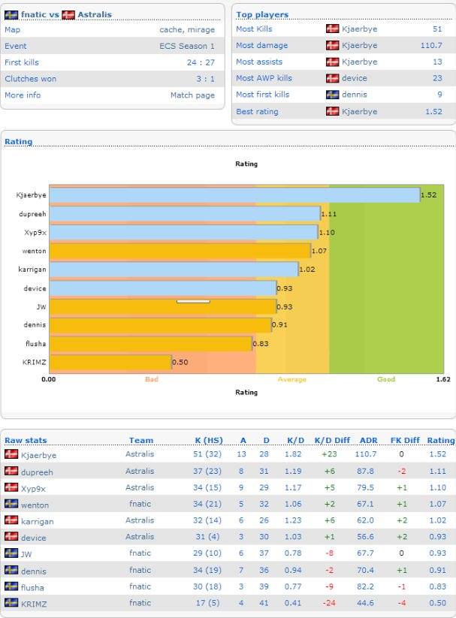
Task: Sort Raw stats by K (HS) column
Action: pyautogui.click(x=209, y=440)
